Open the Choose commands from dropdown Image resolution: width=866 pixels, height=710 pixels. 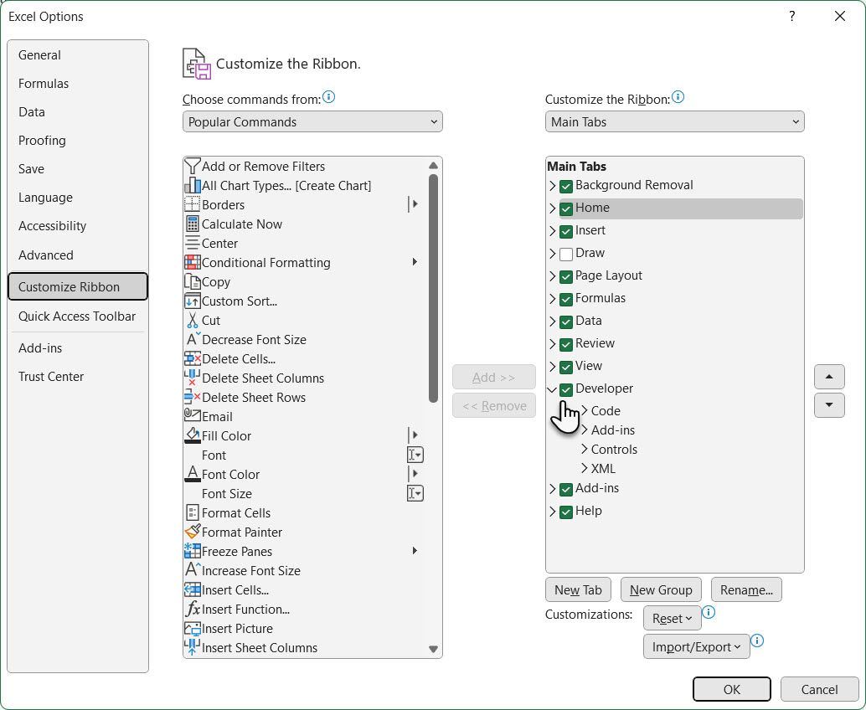[x=312, y=122]
